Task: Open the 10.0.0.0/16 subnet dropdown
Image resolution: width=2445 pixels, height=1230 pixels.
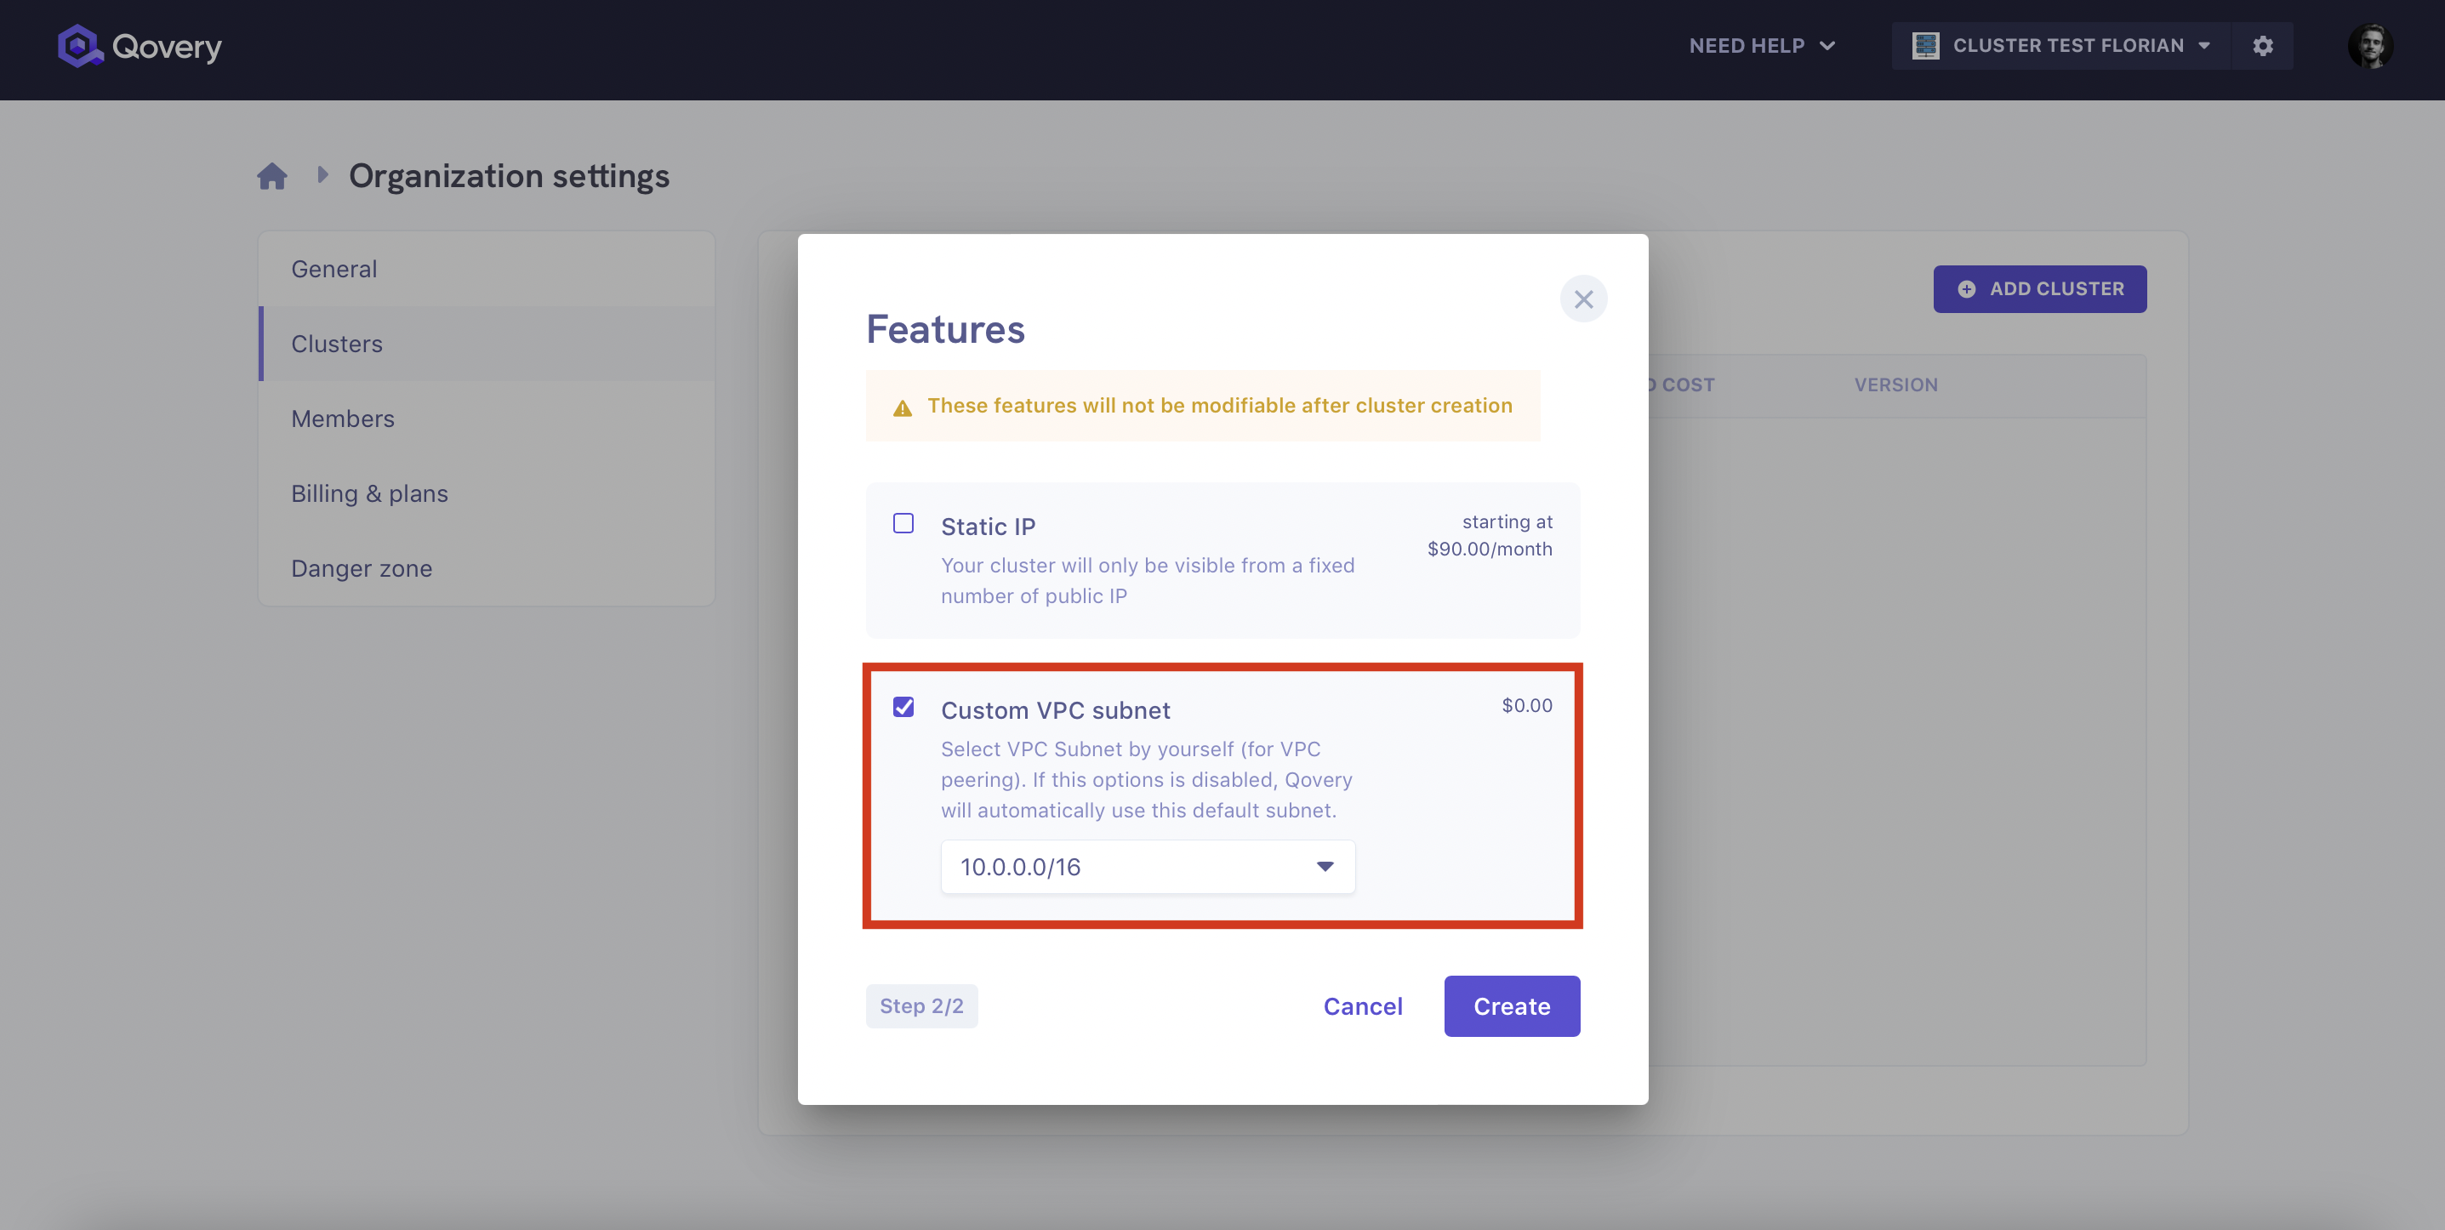Action: (x=1148, y=867)
